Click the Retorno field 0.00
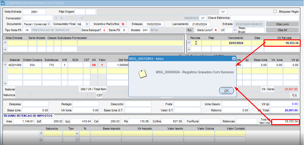 [236, 110]
